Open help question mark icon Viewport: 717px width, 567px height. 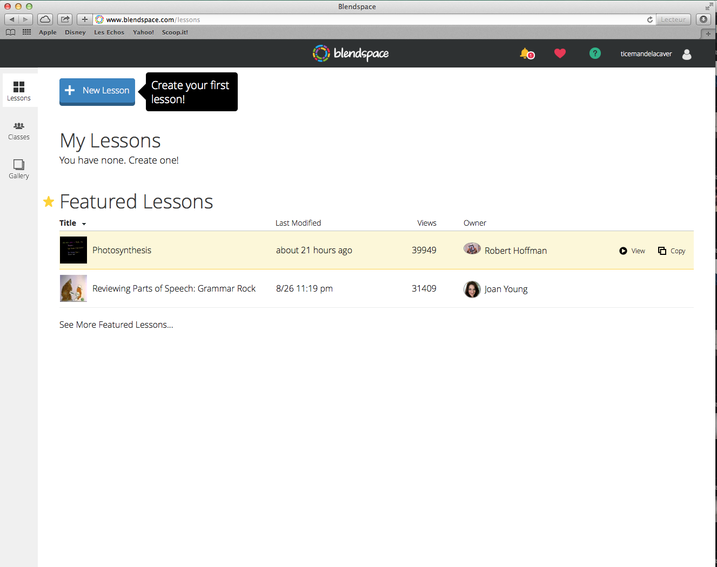(595, 53)
